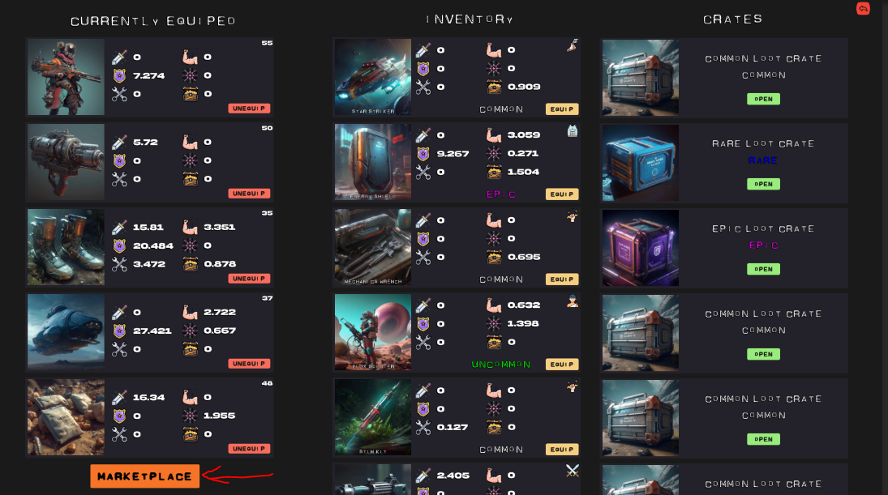
Task: Open the Epic Loot Crate
Action: pyautogui.click(x=763, y=269)
